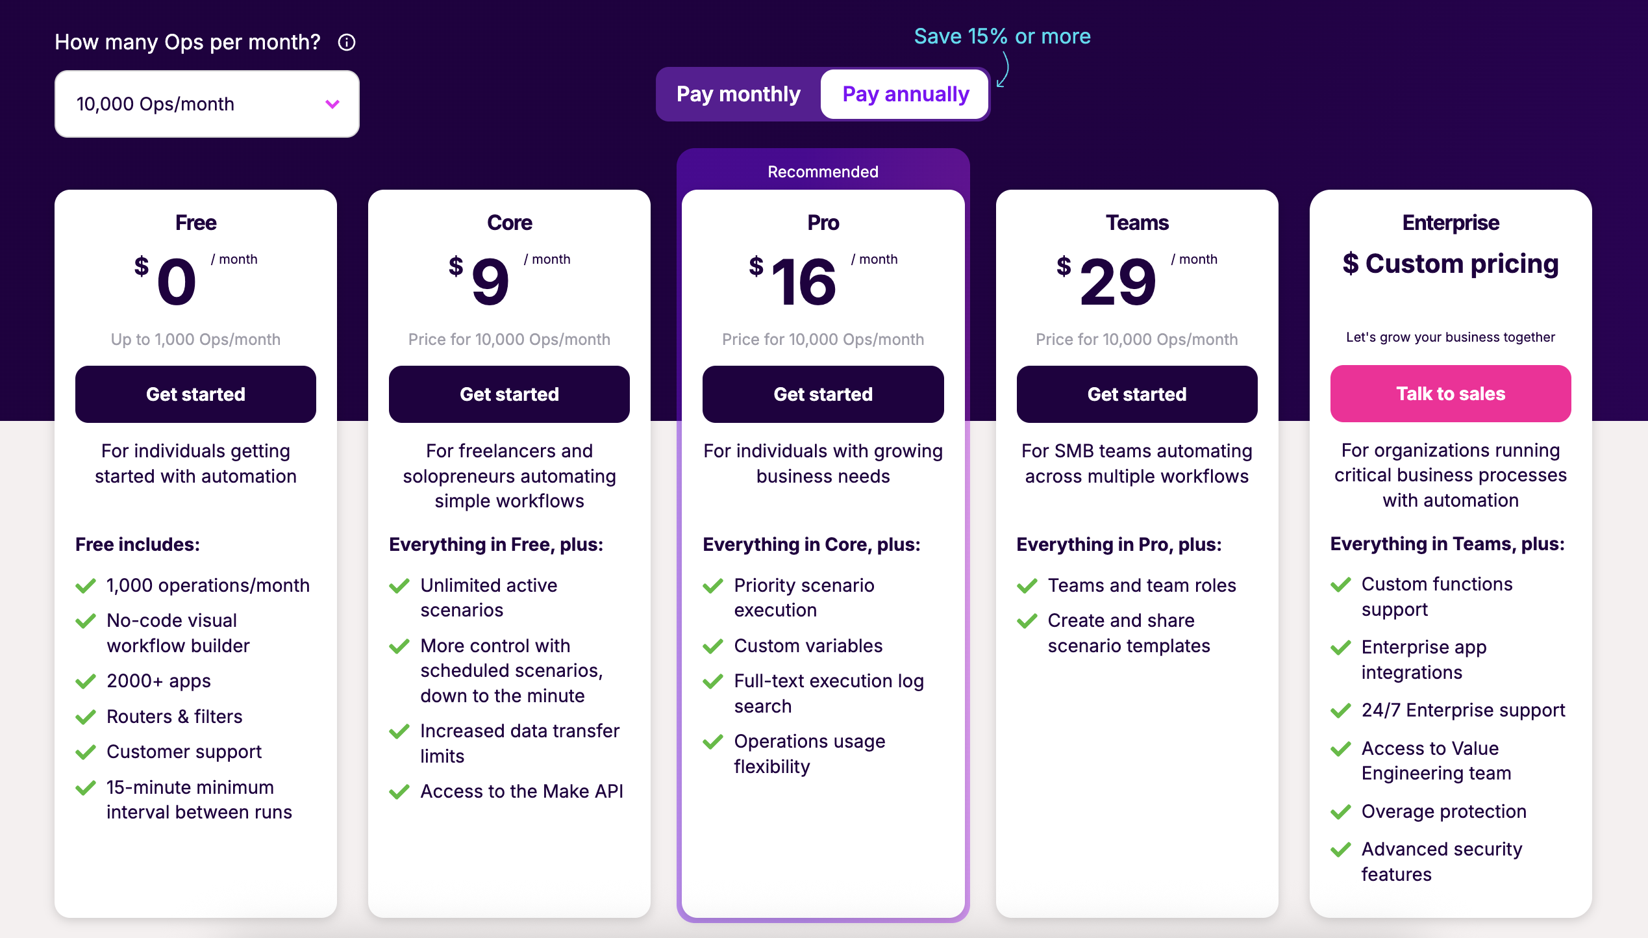Talk to sales about Enterprise pricing
The width and height of the screenshot is (1648, 938).
point(1451,394)
